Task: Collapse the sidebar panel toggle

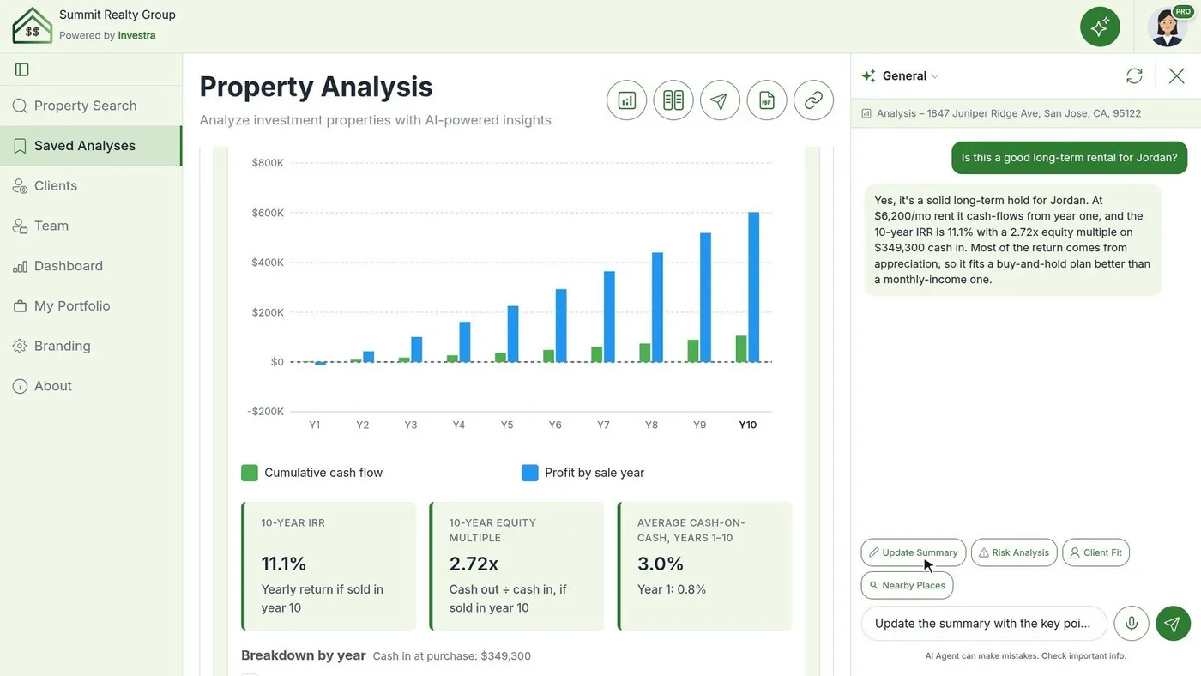Action: [x=22, y=69]
